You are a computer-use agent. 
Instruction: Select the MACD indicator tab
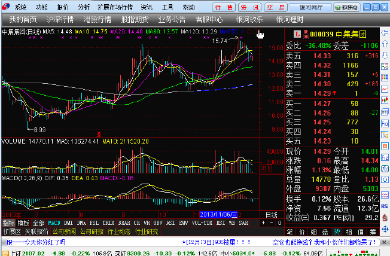click(x=54, y=223)
